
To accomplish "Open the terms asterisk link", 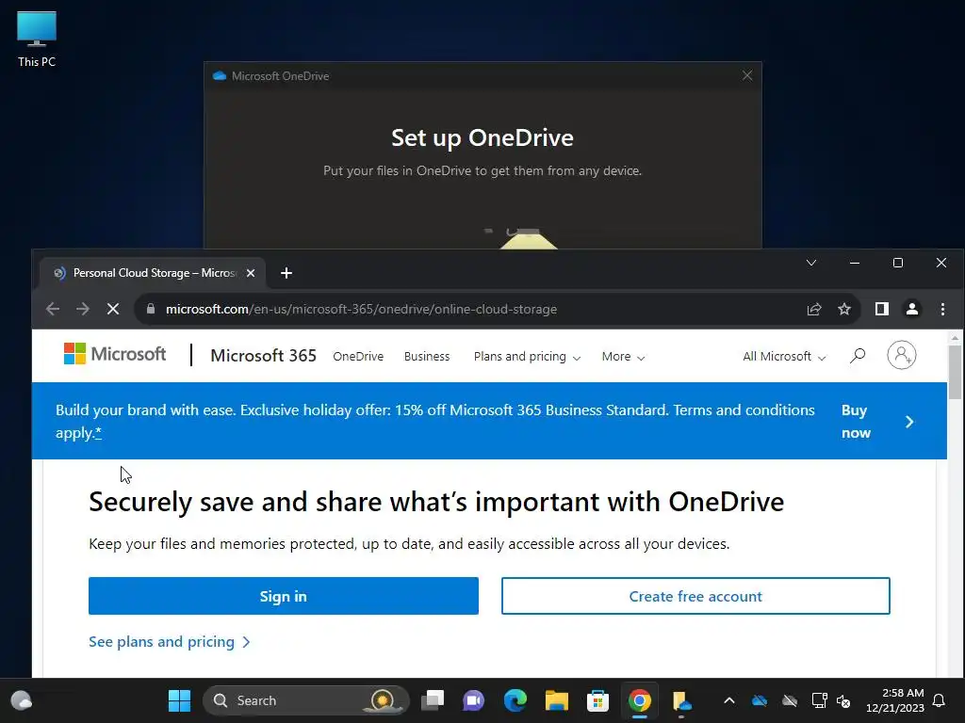I will 98,433.
